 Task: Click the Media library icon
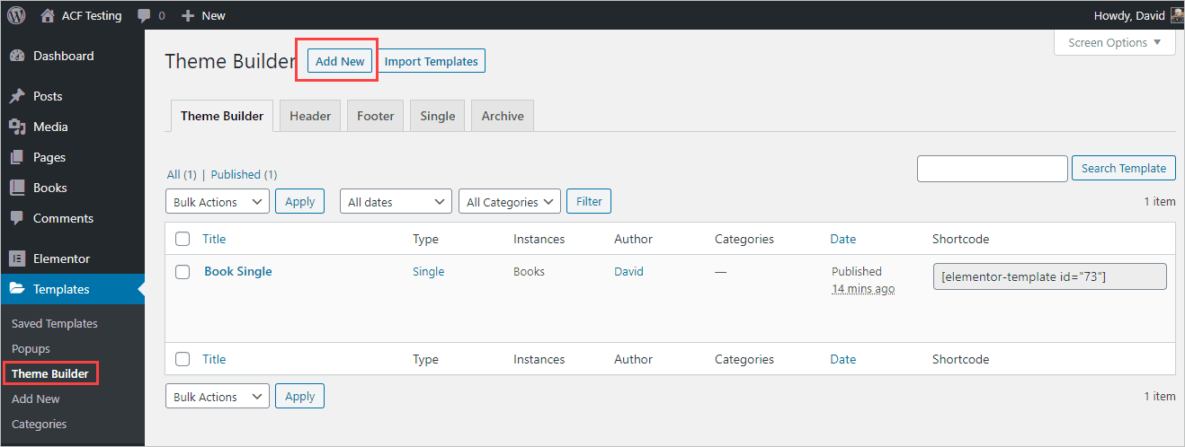click(x=17, y=127)
